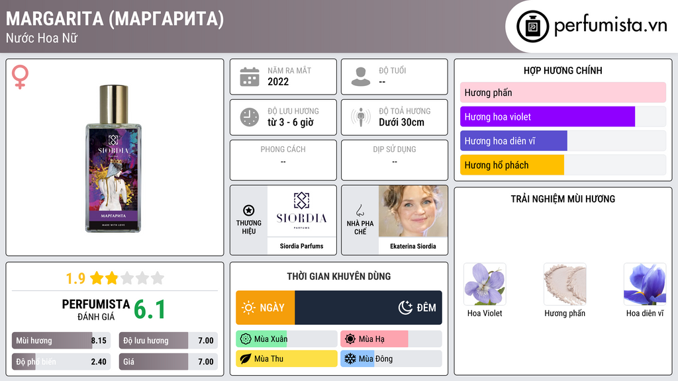This screenshot has height=381, width=678.
Task: Click the third grey rating star
Action: (x=127, y=278)
